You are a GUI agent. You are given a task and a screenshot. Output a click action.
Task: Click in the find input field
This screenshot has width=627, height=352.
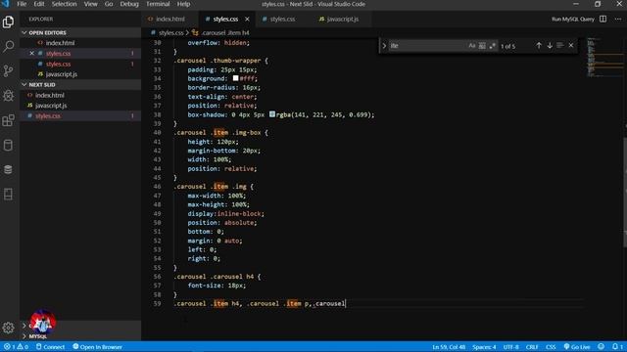427,46
